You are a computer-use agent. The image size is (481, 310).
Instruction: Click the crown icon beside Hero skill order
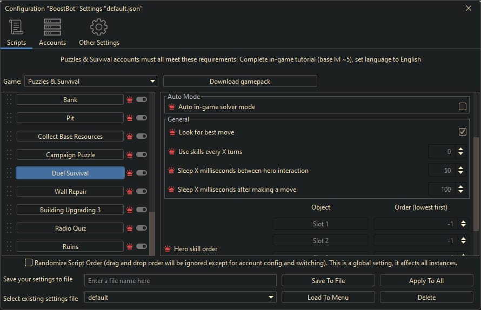[x=168, y=249]
